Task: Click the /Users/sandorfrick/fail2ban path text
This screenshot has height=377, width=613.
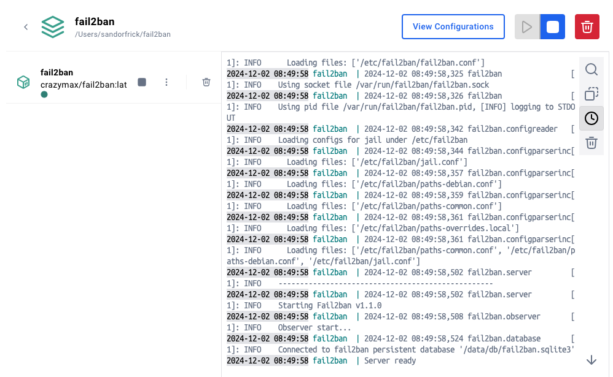Action: [x=123, y=34]
